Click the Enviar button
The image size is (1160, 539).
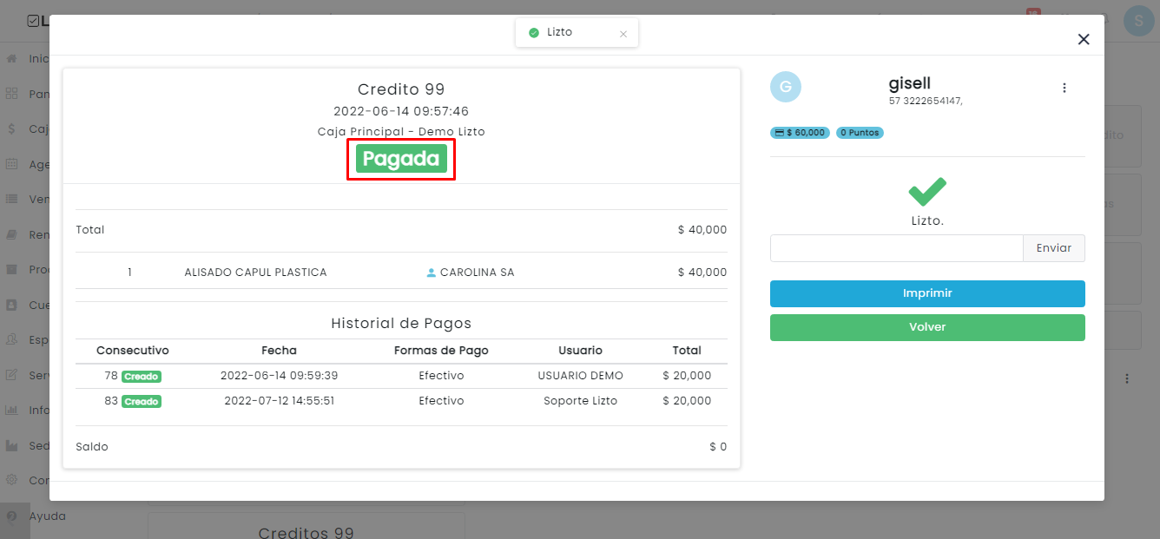click(1054, 248)
